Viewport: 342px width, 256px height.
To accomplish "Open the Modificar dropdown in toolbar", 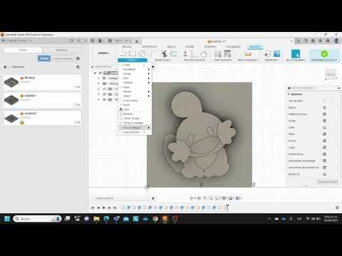I will click(163, 60).
